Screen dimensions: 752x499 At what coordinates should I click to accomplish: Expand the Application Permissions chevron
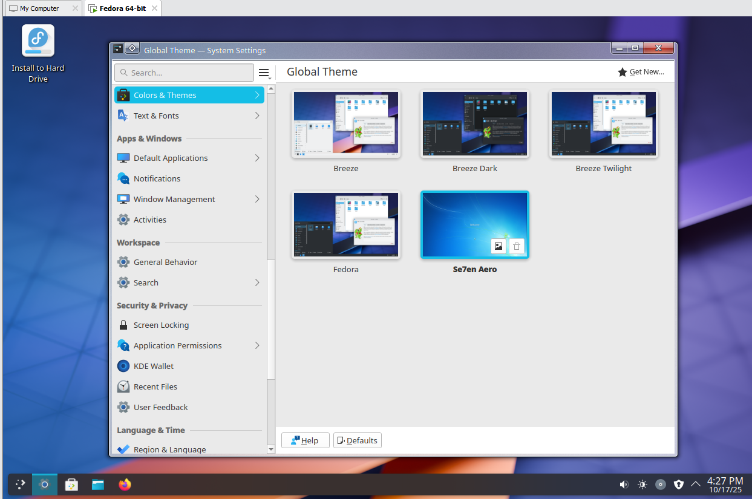tap(257, 345)
